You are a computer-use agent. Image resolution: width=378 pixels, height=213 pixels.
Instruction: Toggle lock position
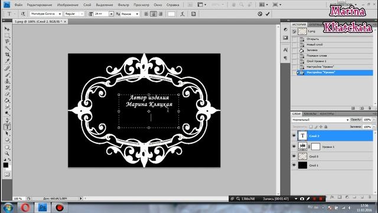point(321,127)
